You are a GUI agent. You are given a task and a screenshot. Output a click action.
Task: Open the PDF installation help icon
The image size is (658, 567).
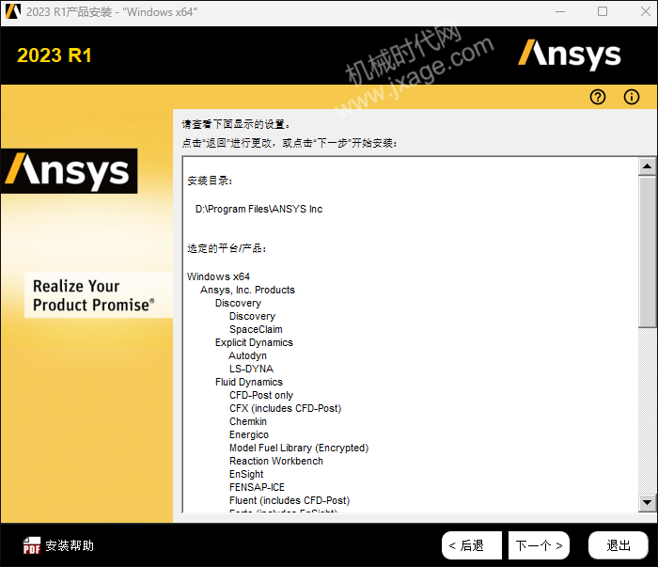tap(31, 545)
